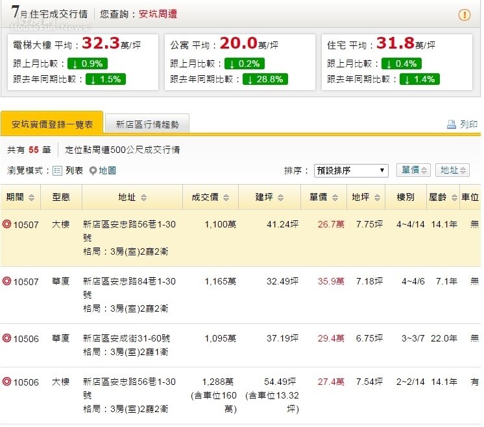Viewport: 484px width, 427px height.
Task: Click the map pin icon beside 地圖
Action: coord(93,171)
